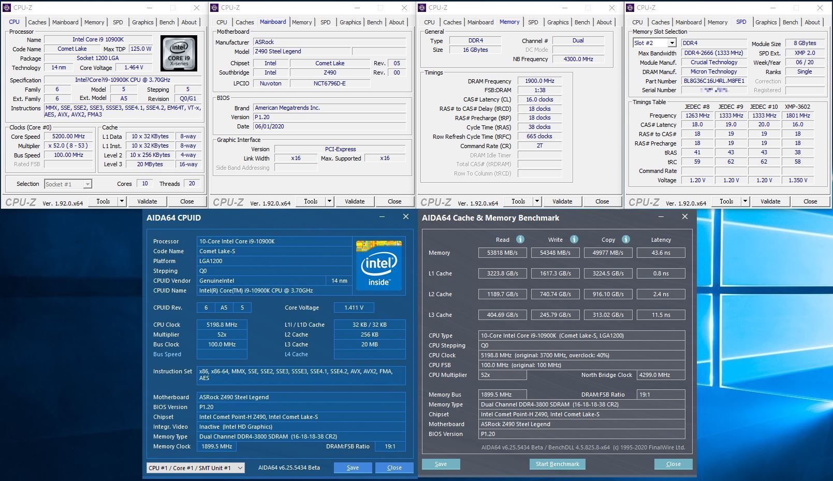The width and height of the screenshot is (833, 481).
Task: Click the Close button in the AIDA64 CPUID window
Action: pos(394,468)
